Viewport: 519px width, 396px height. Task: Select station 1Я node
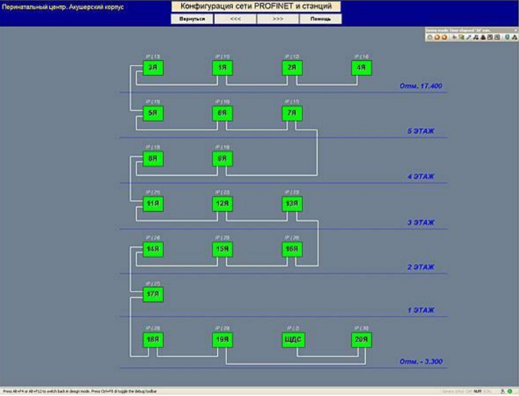[x=222, y=68]
